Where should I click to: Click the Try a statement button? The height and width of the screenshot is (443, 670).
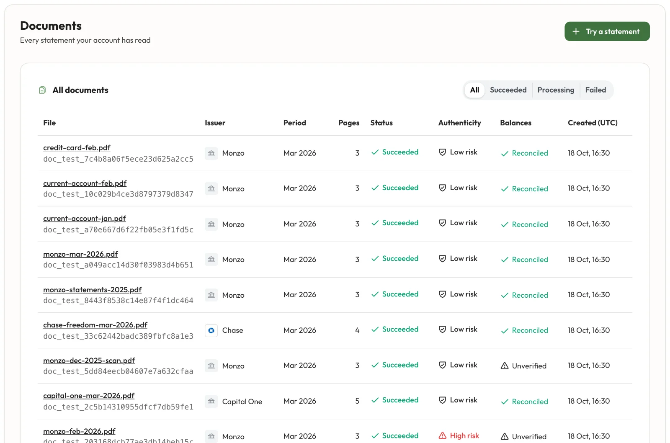607,31
